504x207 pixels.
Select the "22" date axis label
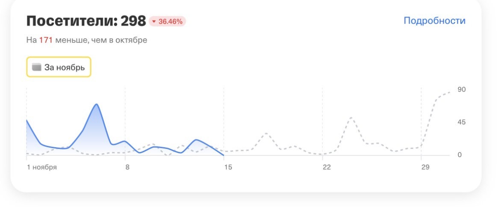click(x=327, y=167)
